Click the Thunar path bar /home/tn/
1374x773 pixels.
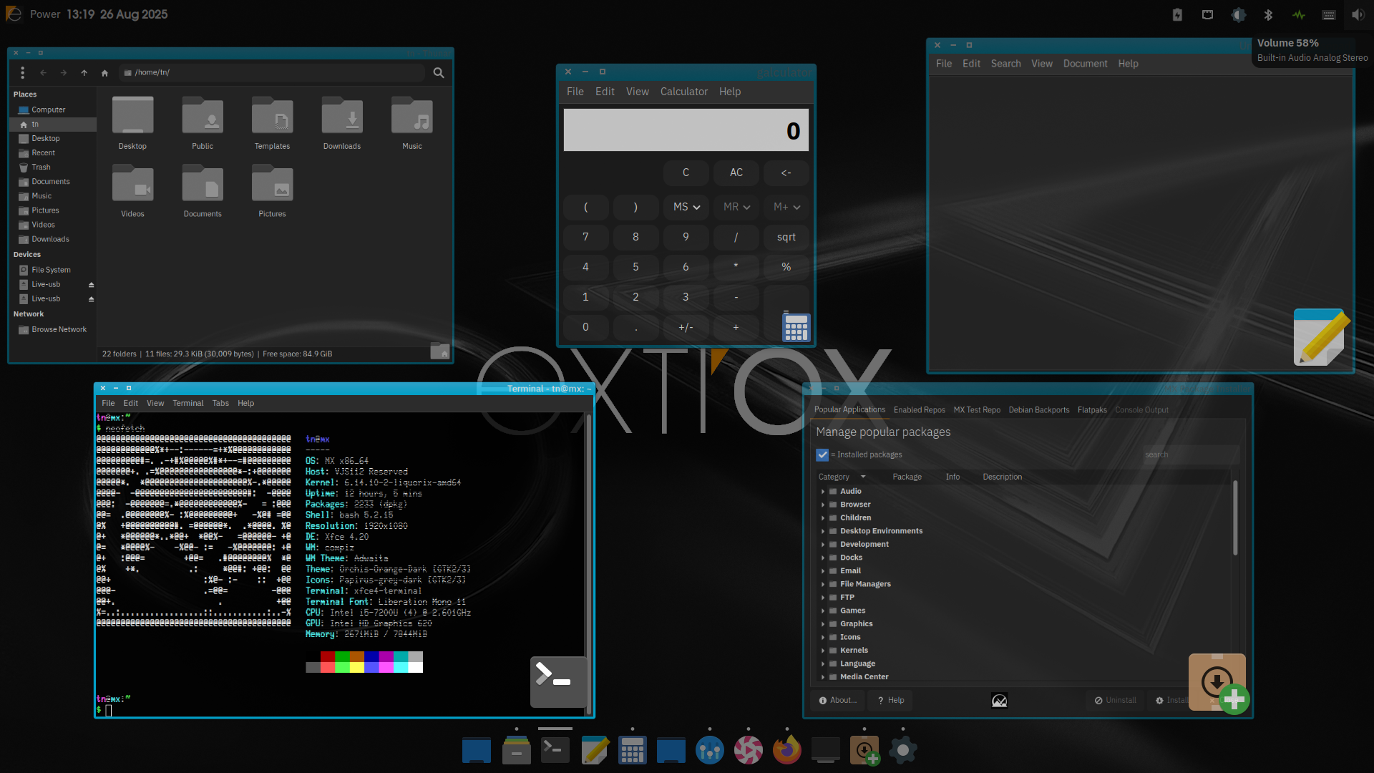pos(272,72)
